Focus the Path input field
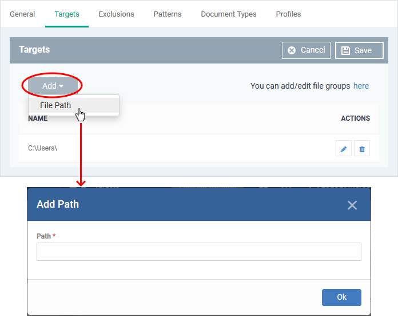Image resolution: width=398 pixels, height=317 pixels. pyautogui.click(x=199, y=252)
